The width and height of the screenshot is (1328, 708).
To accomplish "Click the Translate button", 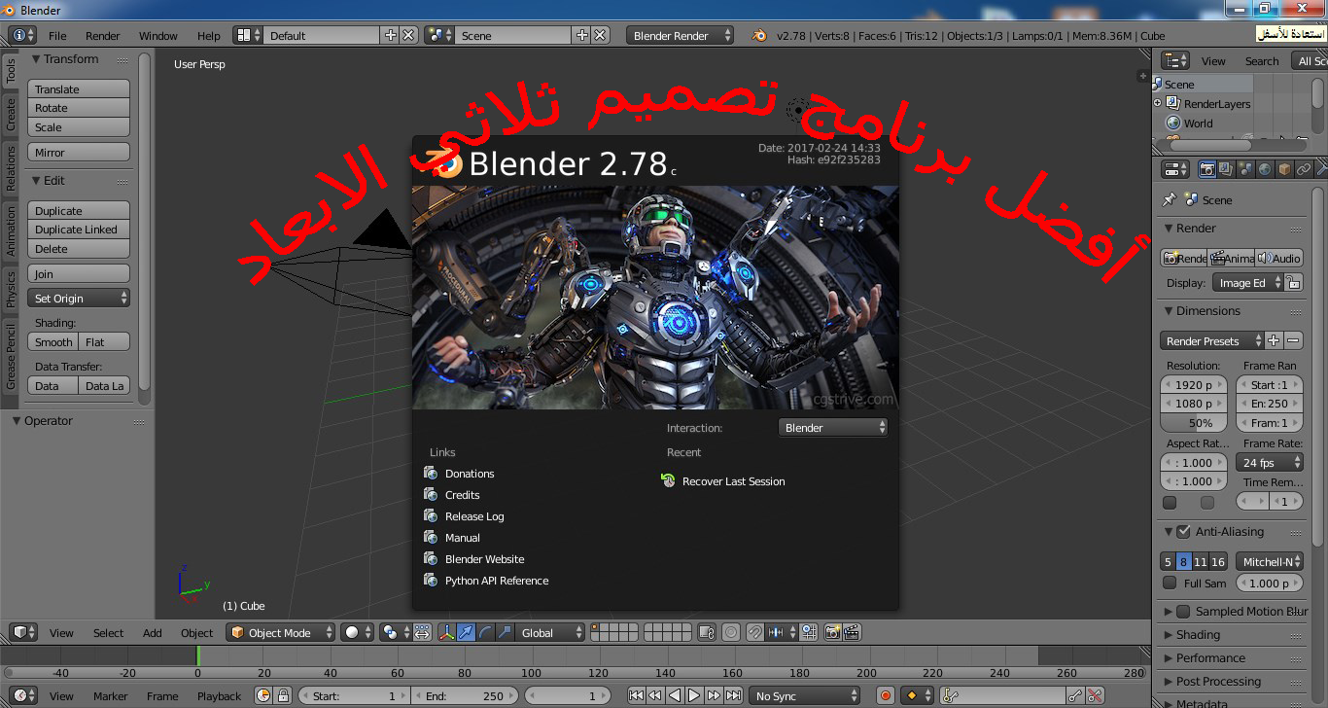I will [79, 88].
